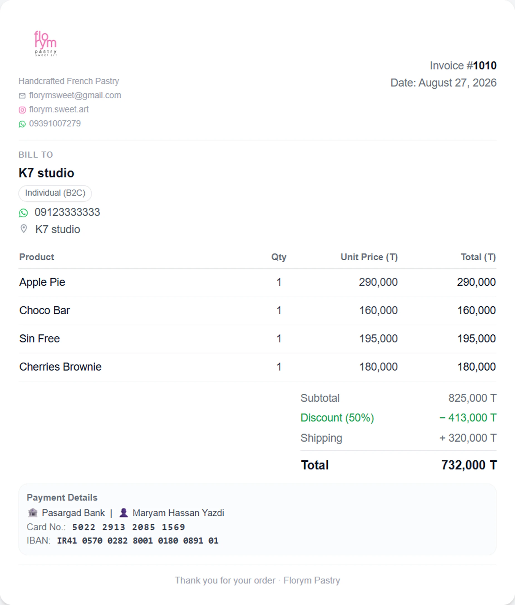This screenshot has width=515, height=605.
Task: Click the Product column header
Action: 37,257
